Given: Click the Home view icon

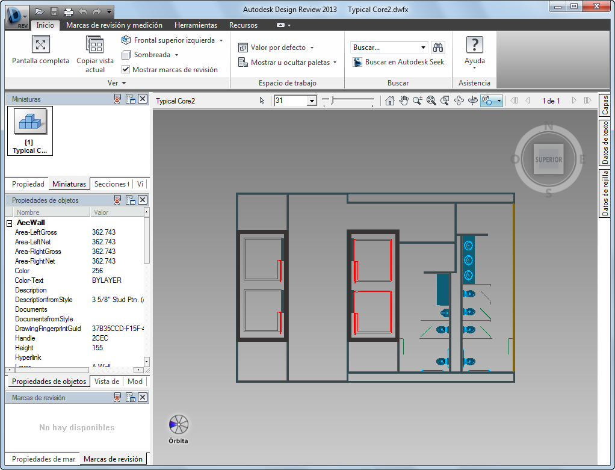Looking at the screenshot, I should pos(389,101).
